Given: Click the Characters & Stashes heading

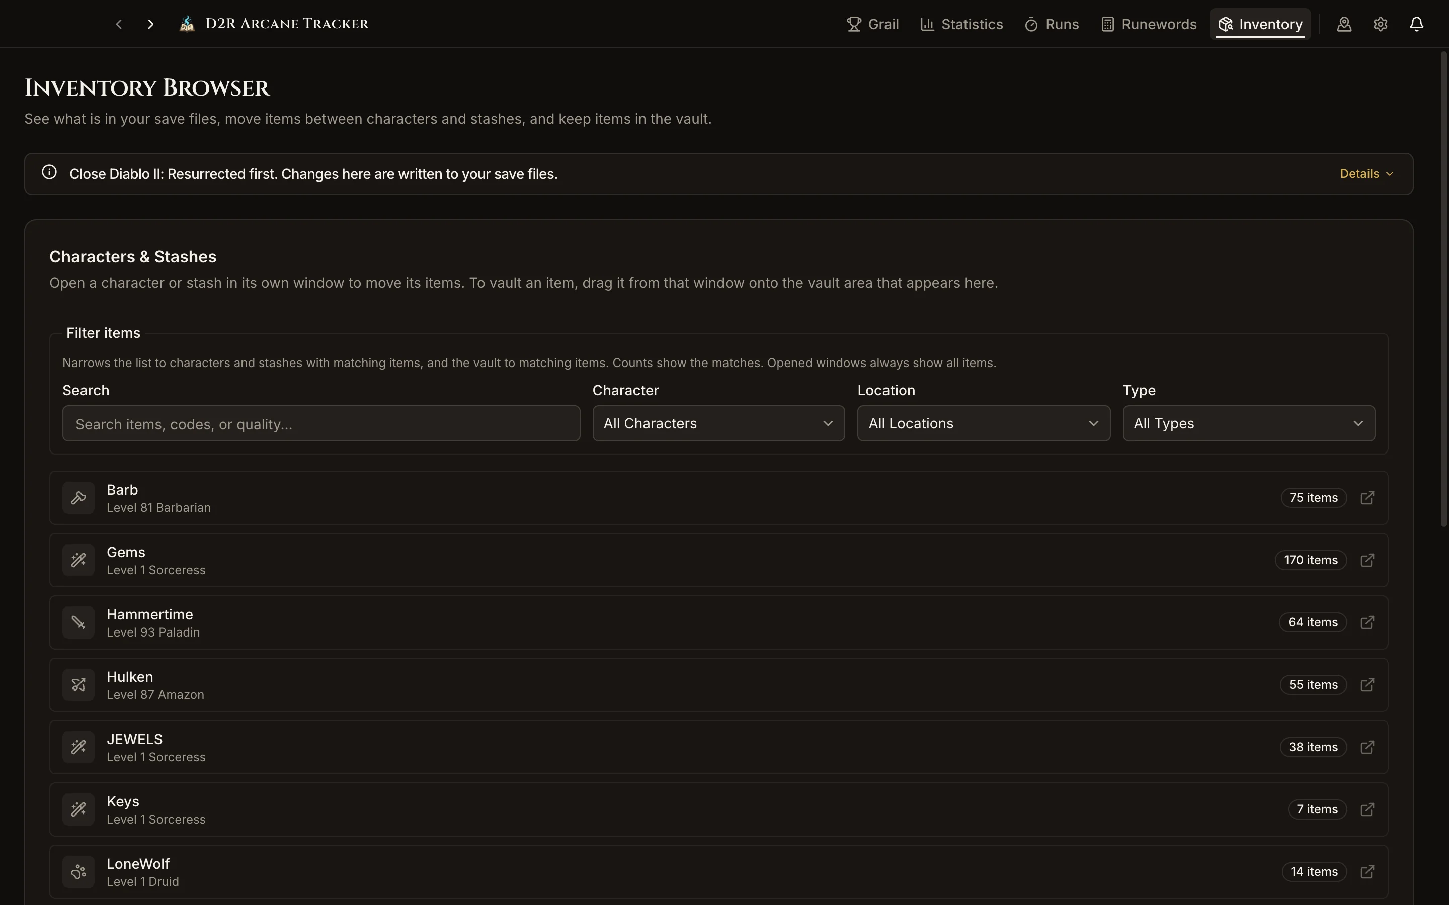Looking at the screenshot, I should [x=133, y=257].
